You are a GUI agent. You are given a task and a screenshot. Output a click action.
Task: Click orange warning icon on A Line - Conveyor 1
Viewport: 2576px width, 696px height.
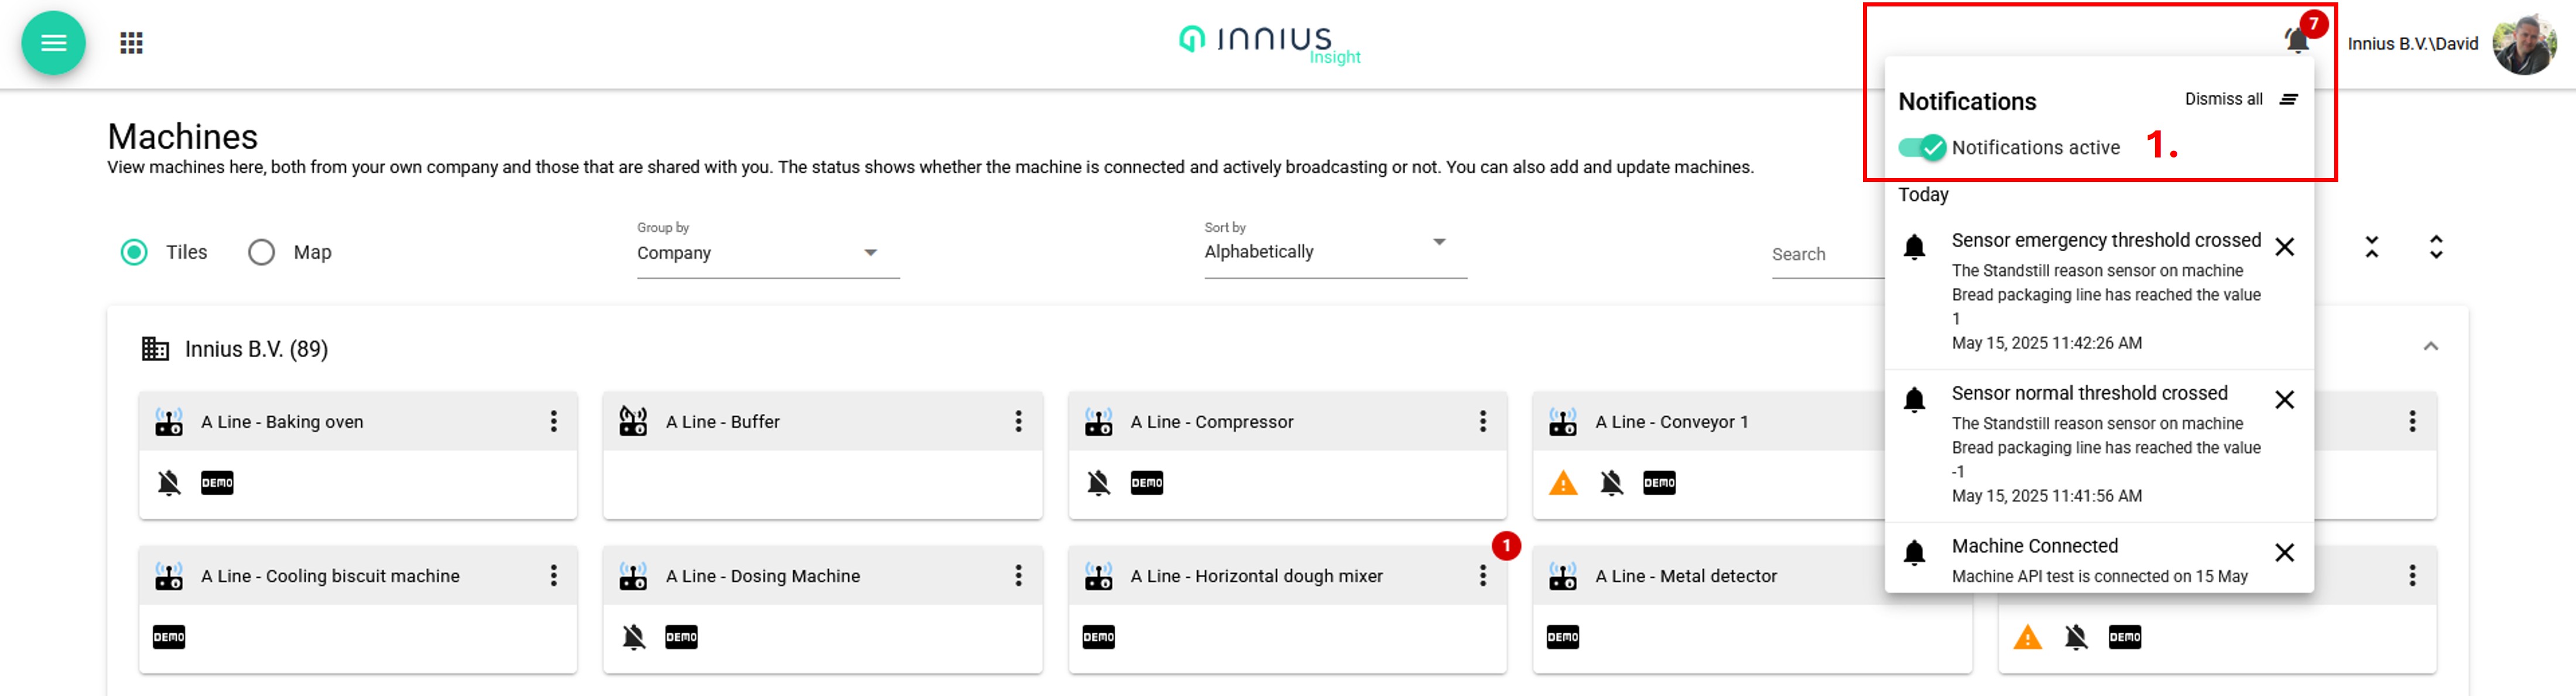[x=1563, y=484]
